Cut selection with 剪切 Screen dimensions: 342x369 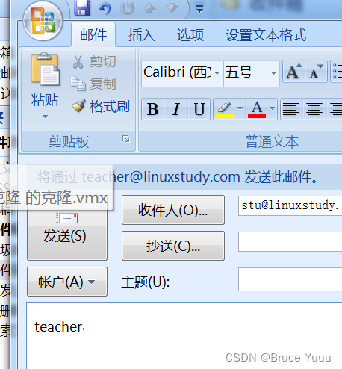(x=94, y=61)
